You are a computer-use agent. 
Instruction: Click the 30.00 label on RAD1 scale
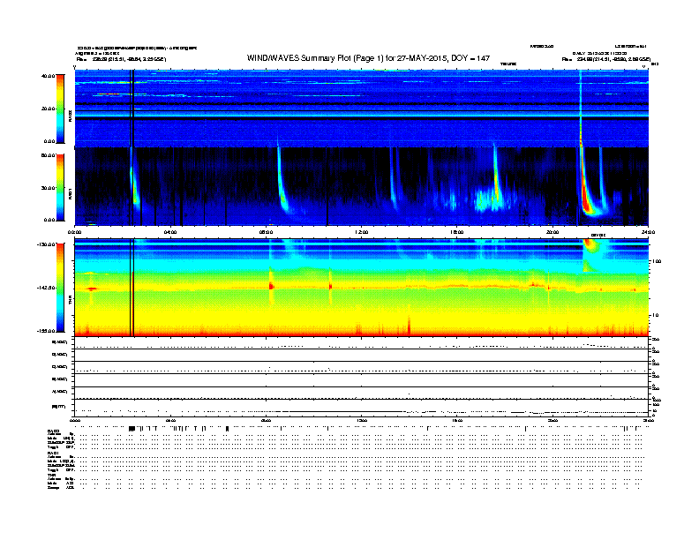point(48,188)
